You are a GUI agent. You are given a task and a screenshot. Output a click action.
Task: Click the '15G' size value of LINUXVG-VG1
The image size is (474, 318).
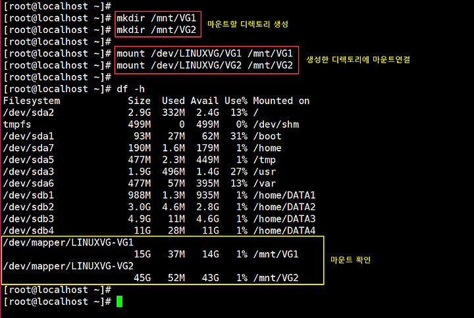[x=142, y=254]
